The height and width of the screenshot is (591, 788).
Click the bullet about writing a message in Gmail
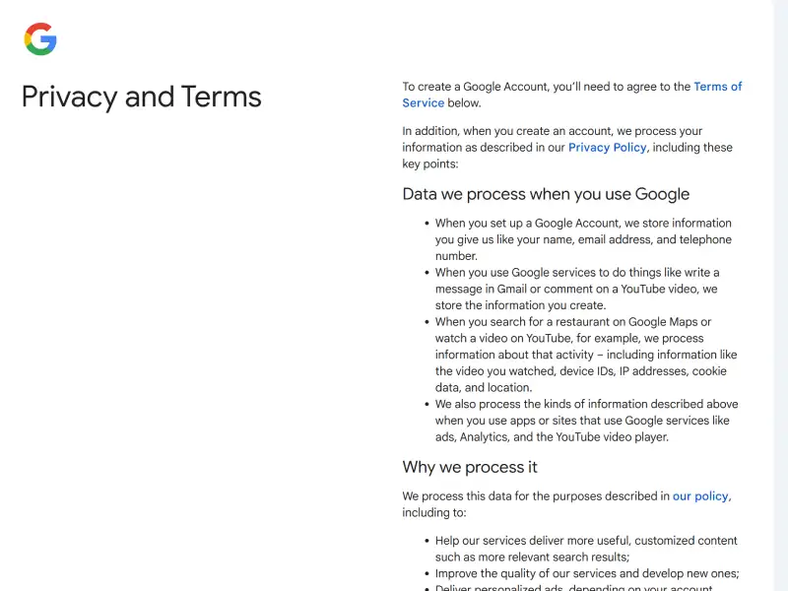coord(577,289)
